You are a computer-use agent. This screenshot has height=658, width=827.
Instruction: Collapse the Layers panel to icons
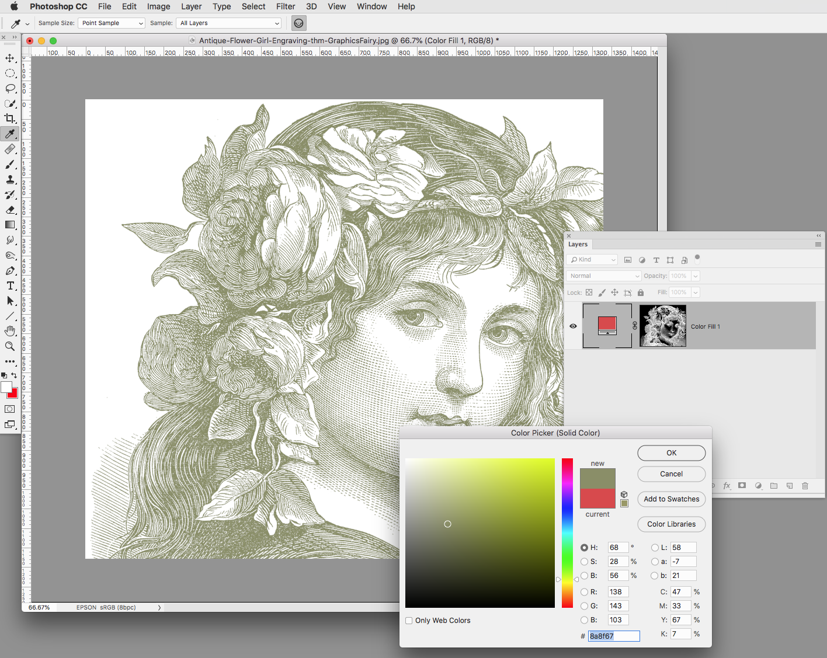tap(819, 236)
